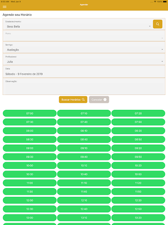Pick the 08:20 time slot
Viewport: 168px width, 225px height.
pyautogui.click(x=138, y=131)
